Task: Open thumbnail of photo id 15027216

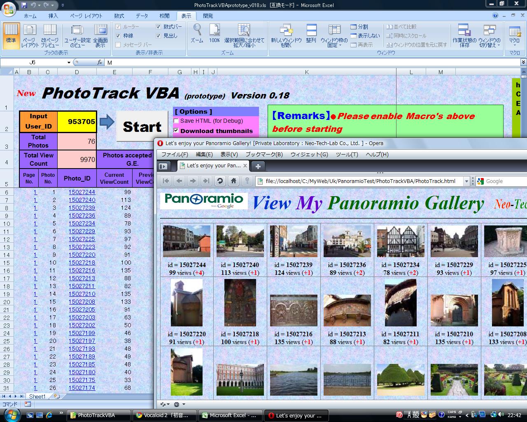Action: (x=294, y=311)
